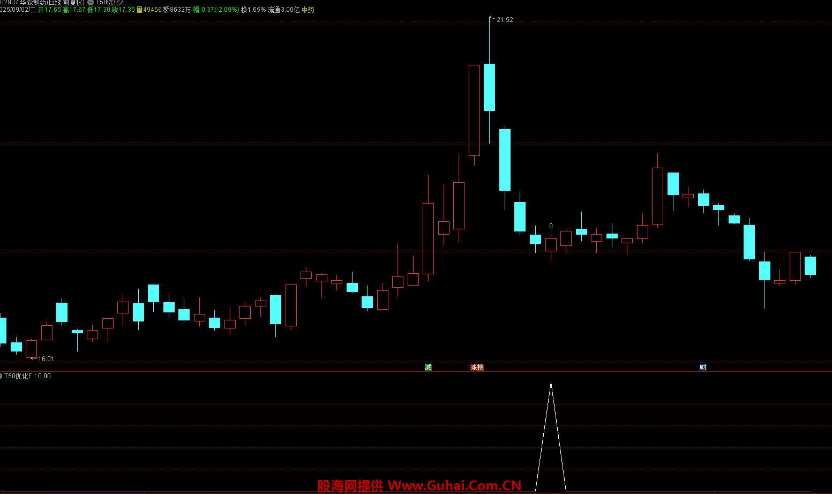Click the T50优化F sub-indicator label
Viewport: 832px width, 494px height.
pos(19,376)
